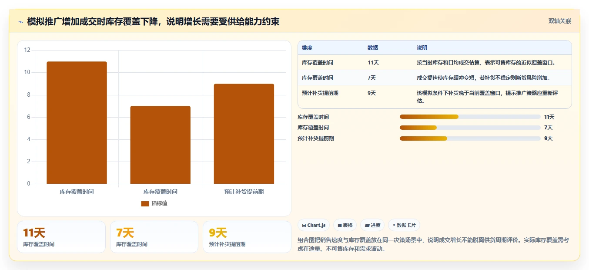Screen dimensions: 589x270
Task: Select the Chart.js tag chip
Action: (x=314, y=225)
